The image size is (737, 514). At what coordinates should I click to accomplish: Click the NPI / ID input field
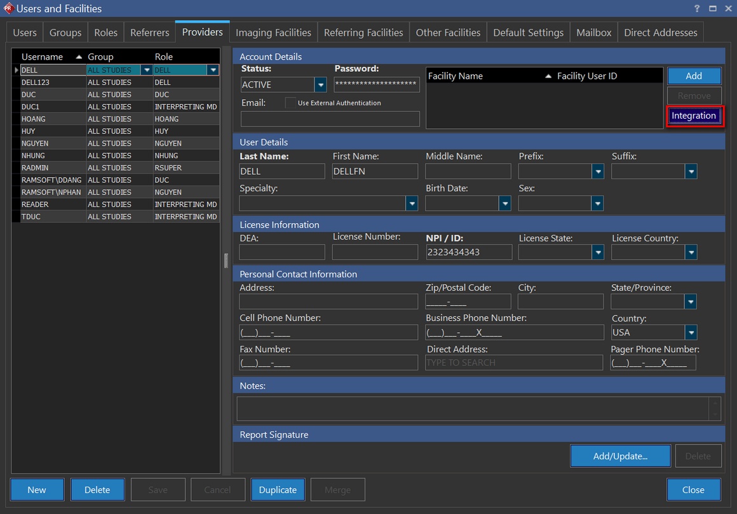469,252
